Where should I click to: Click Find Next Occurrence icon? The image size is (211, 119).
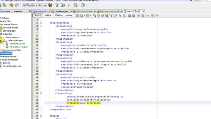pos(103,16)
